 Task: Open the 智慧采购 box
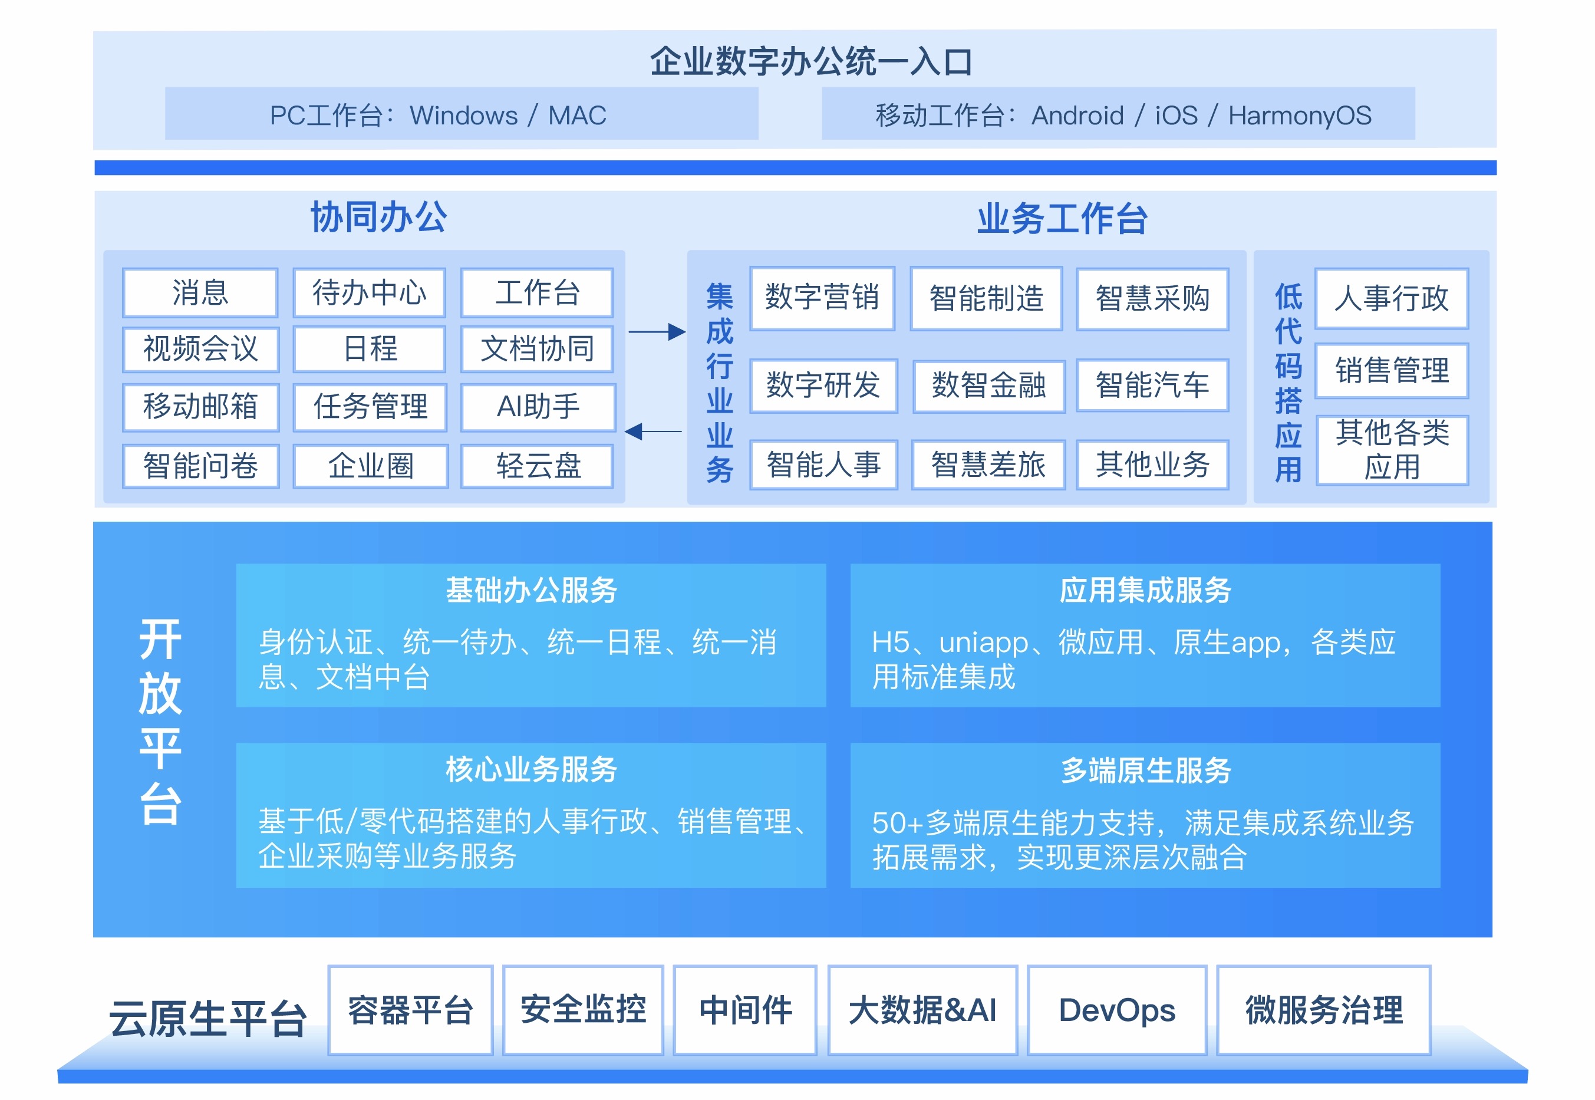tap(1153, 298)
